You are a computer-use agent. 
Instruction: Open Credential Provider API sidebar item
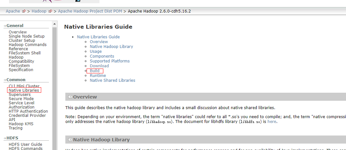pos(27,117)
